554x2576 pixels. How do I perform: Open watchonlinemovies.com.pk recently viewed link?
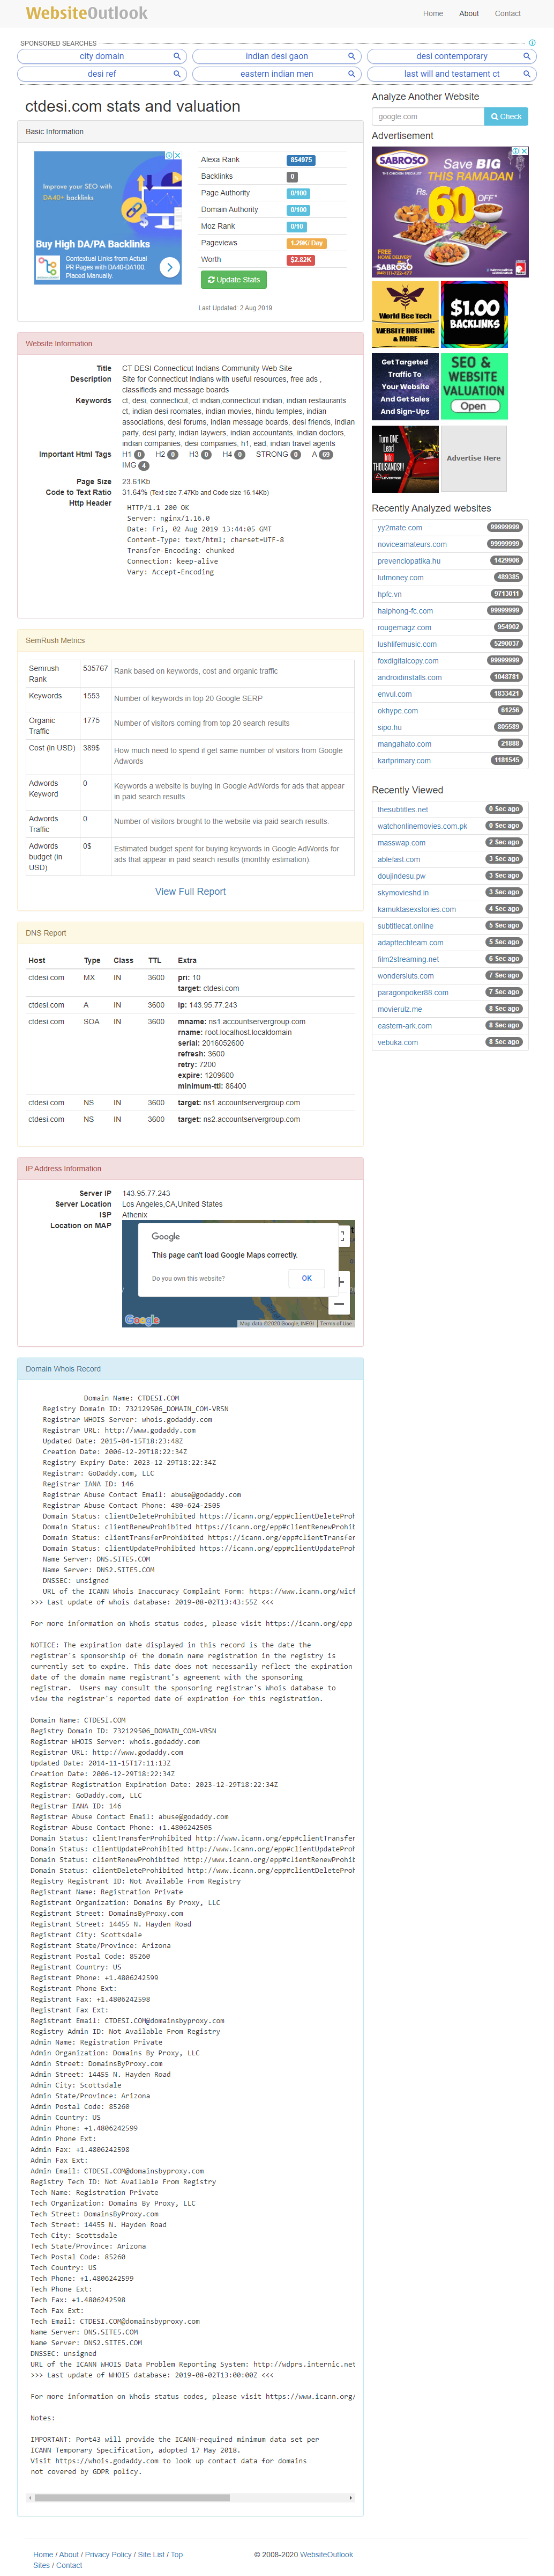tap(422, 826)
